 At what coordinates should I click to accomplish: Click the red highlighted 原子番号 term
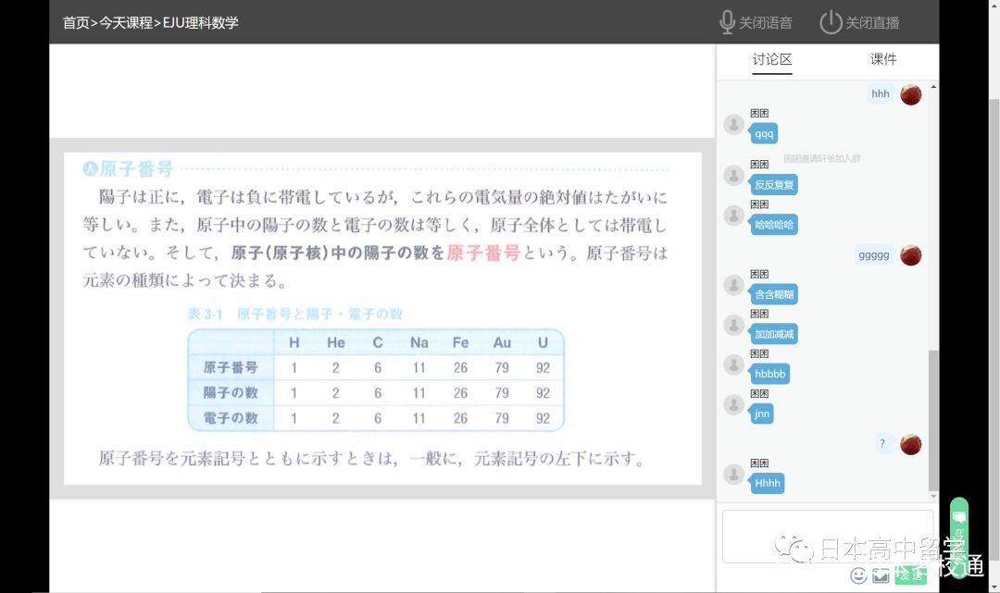click(483, 253)
